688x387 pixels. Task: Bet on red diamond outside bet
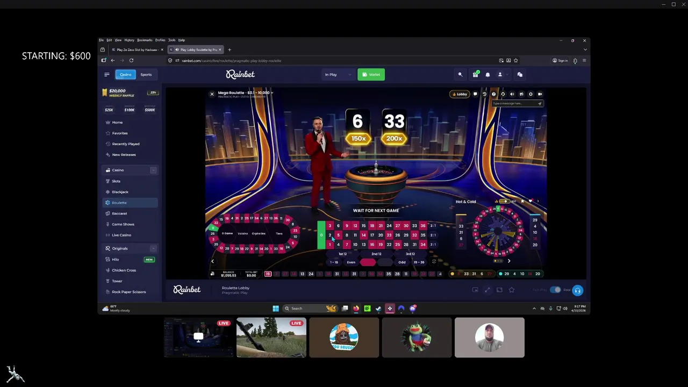(x=368, y=262)
